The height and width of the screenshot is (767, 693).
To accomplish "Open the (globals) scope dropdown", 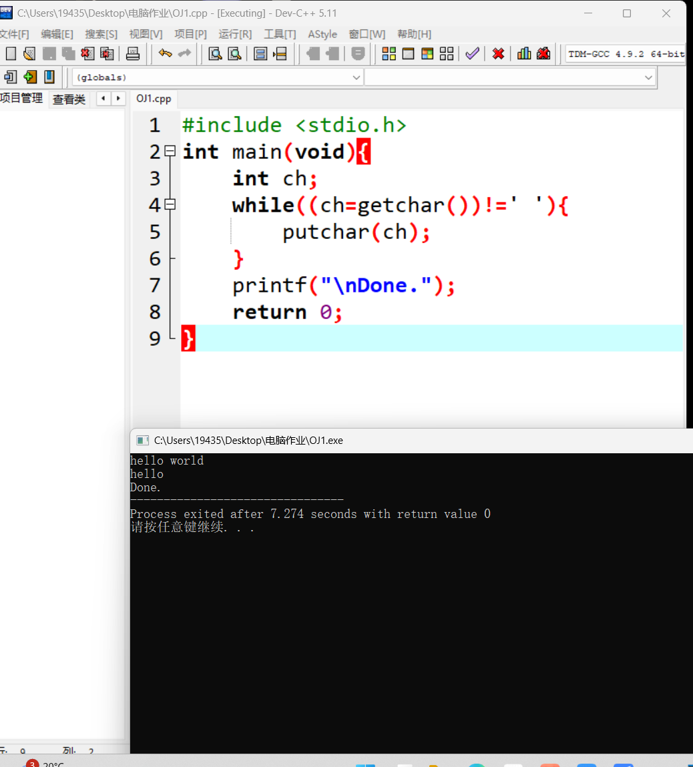I will point(218,77).
